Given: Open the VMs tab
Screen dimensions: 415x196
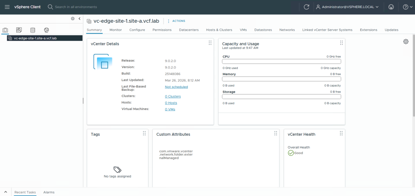Looking at the screenshot, I should [x=243, y=30].
